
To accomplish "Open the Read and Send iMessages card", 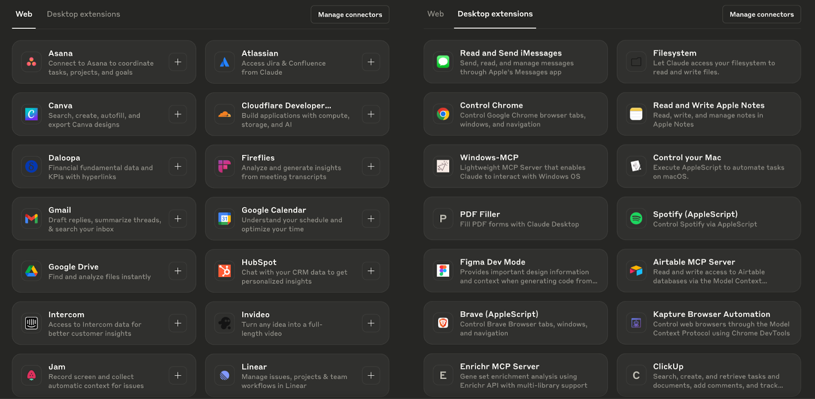I will pos(515,62).
